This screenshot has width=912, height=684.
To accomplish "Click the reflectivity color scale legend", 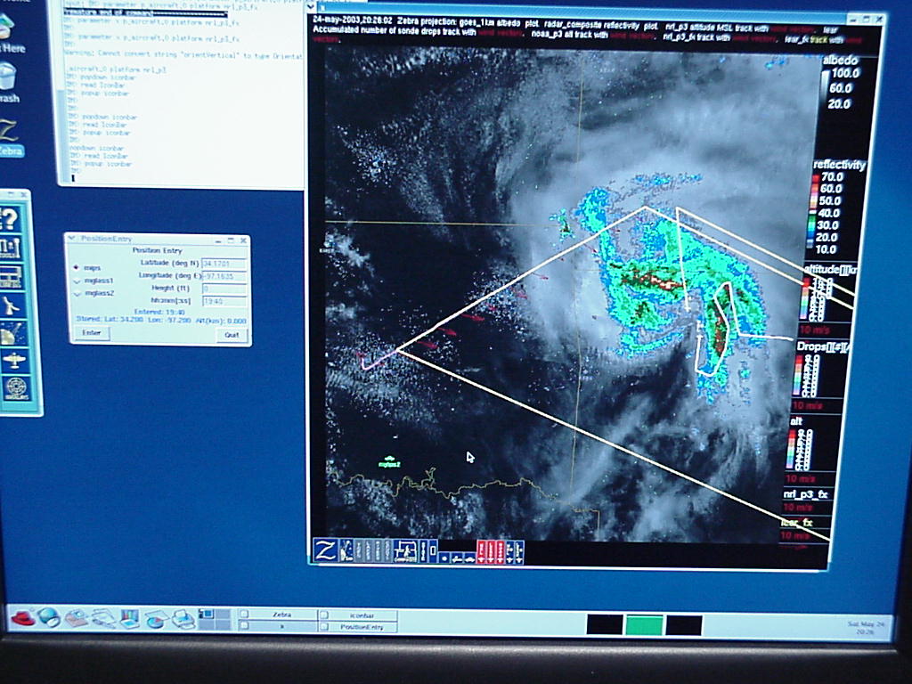I will click(835, 208).
